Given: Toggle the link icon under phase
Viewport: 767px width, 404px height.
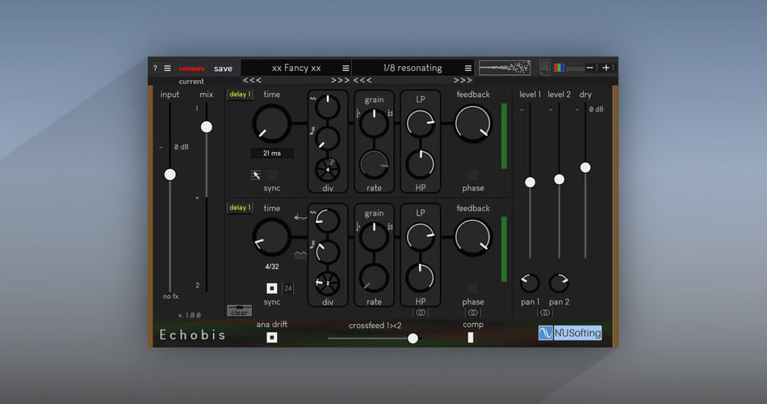Looking at the screenshot, I should point(472,313).
